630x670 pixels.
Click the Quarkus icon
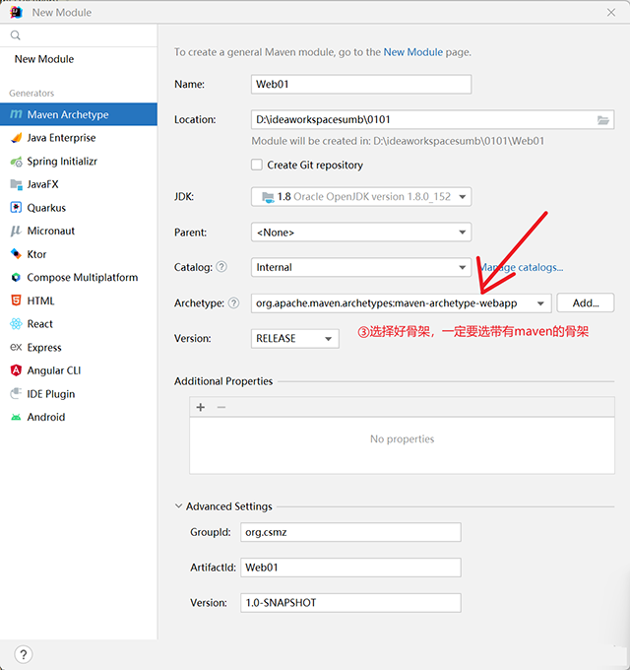(16, 208)
